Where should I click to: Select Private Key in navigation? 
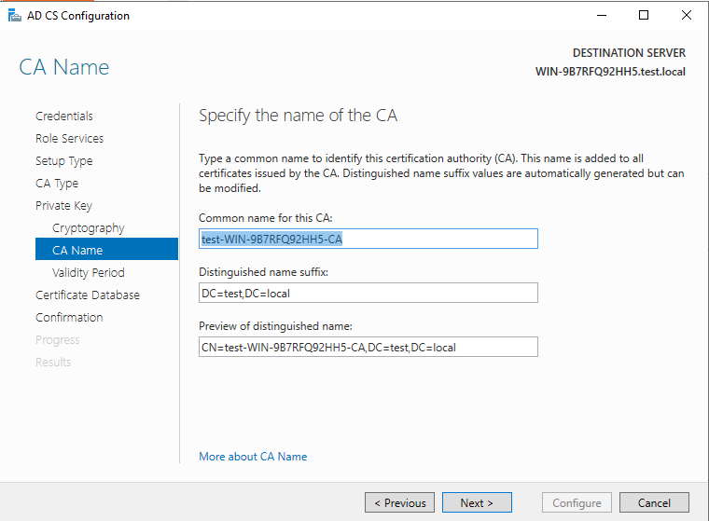click(63, 206)
